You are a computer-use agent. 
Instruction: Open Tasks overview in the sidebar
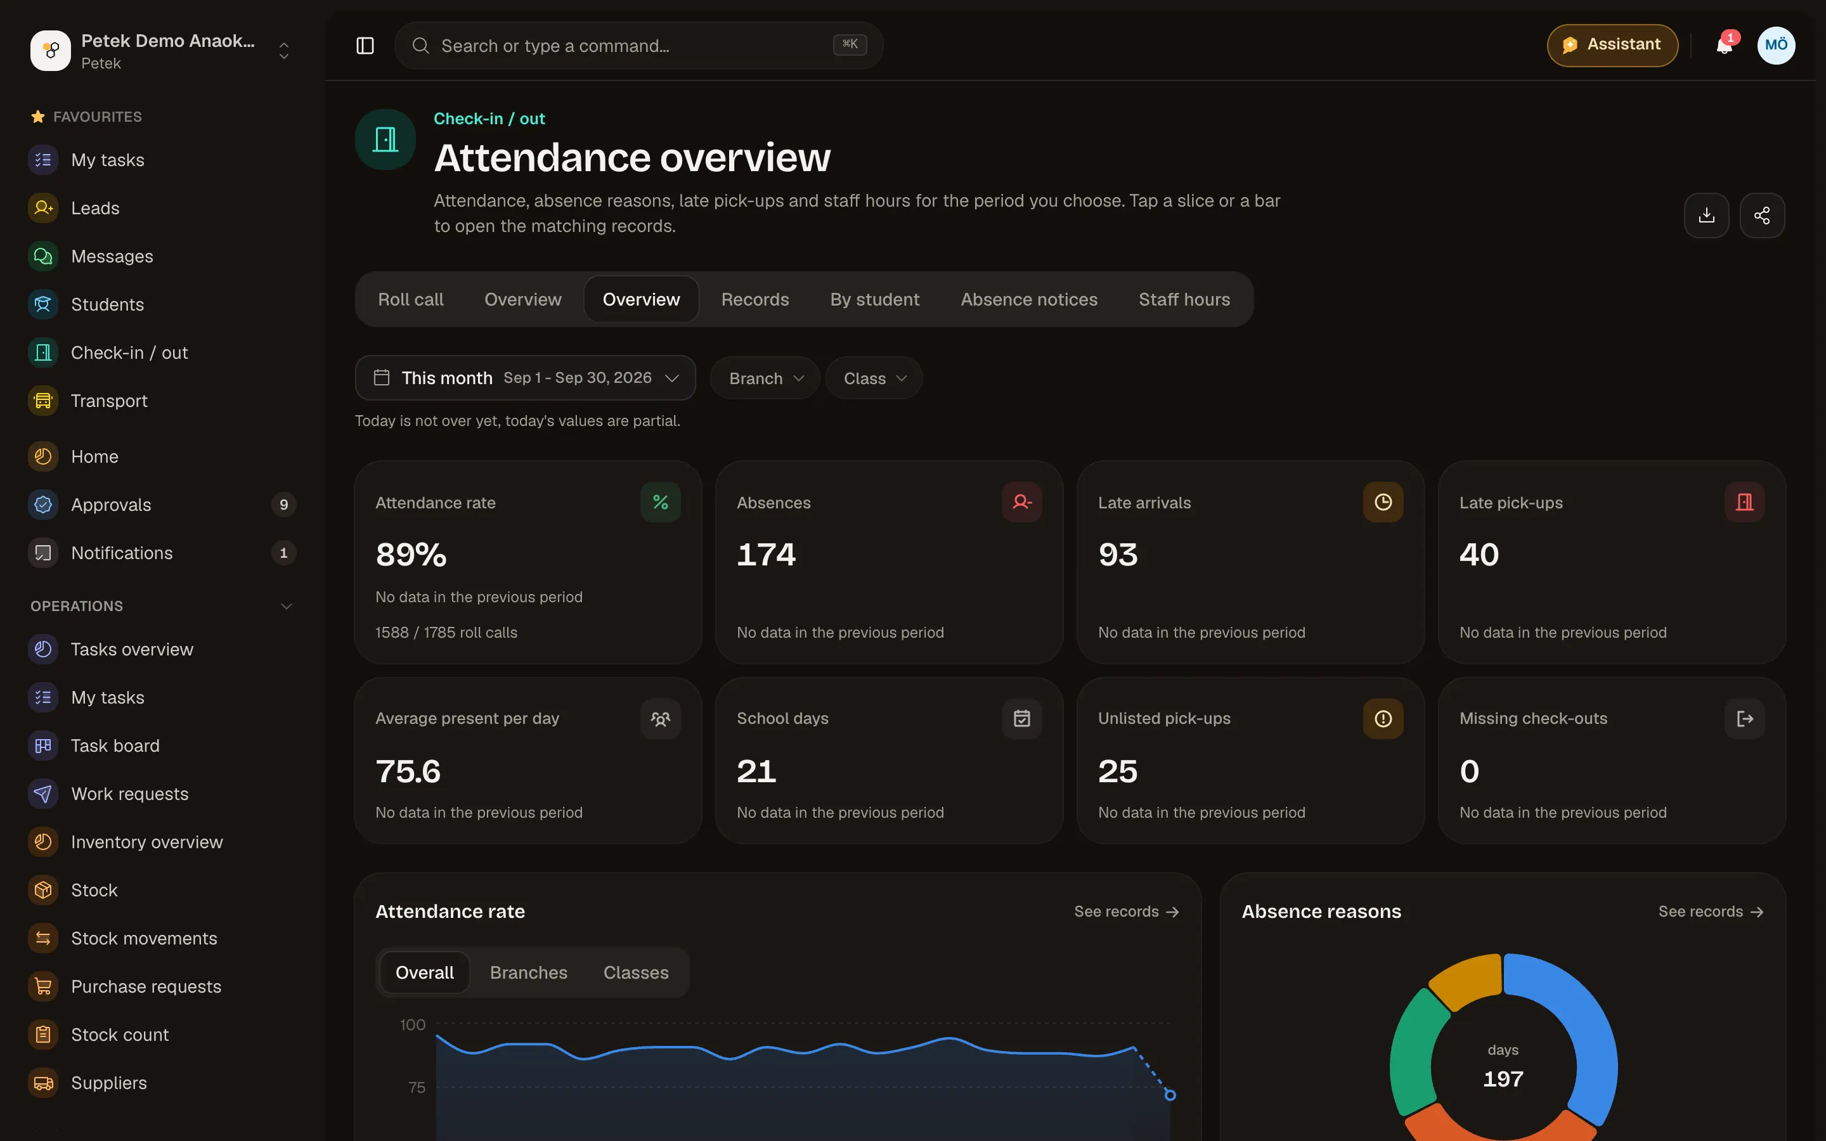(162, 649)
